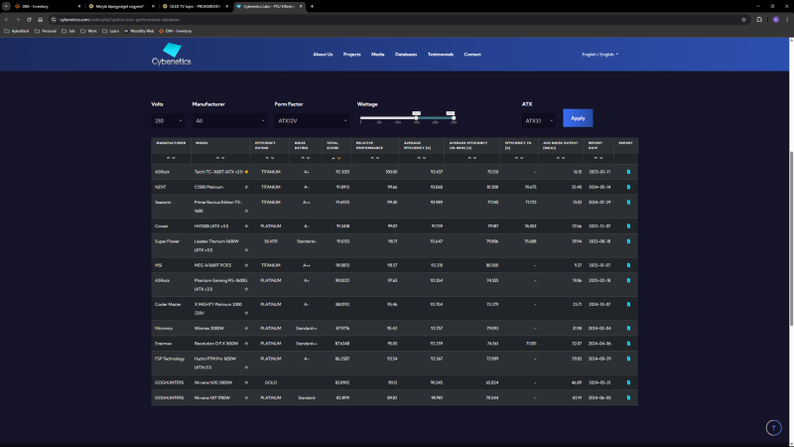794x447 pixels.
Task: Toggle favorite star for Super Flower Leadex
Action: point(246,250)
